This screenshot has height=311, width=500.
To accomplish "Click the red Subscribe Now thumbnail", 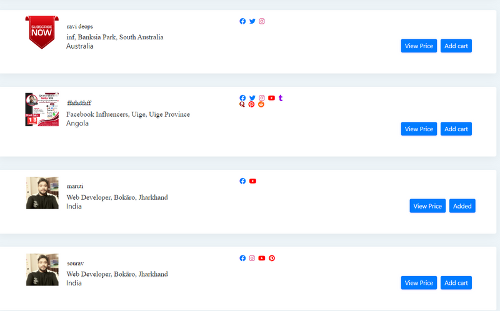I will [x=42, y=32].
